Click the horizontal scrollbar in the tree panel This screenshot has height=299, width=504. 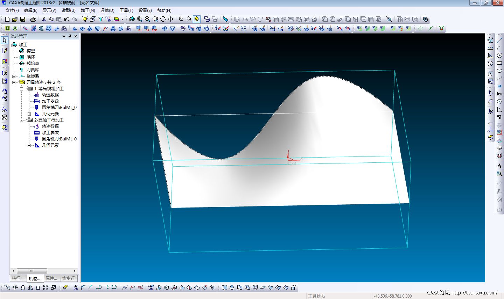[32, 271]
